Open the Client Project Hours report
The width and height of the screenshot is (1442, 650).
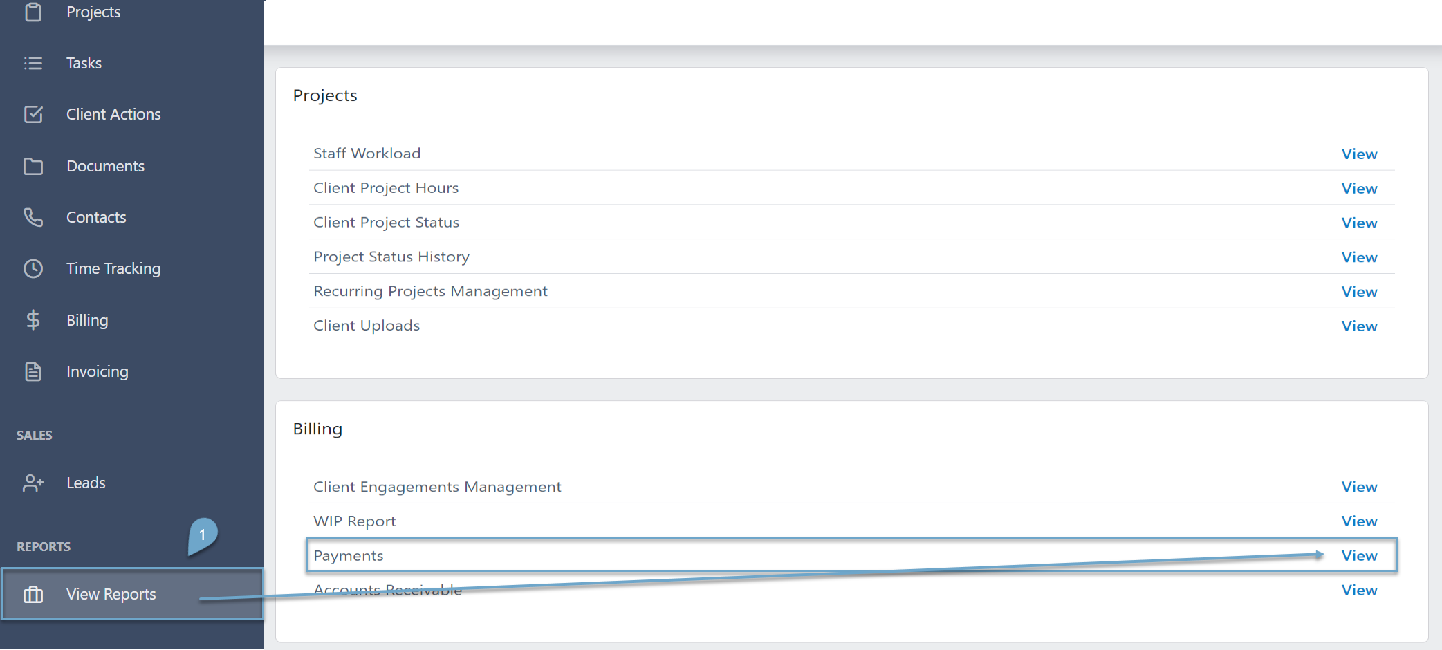pyautogui.click(x=1359, y=187)
